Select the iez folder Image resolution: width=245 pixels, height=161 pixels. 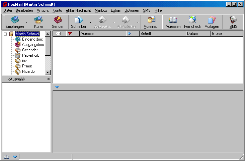tap(24, 61)
